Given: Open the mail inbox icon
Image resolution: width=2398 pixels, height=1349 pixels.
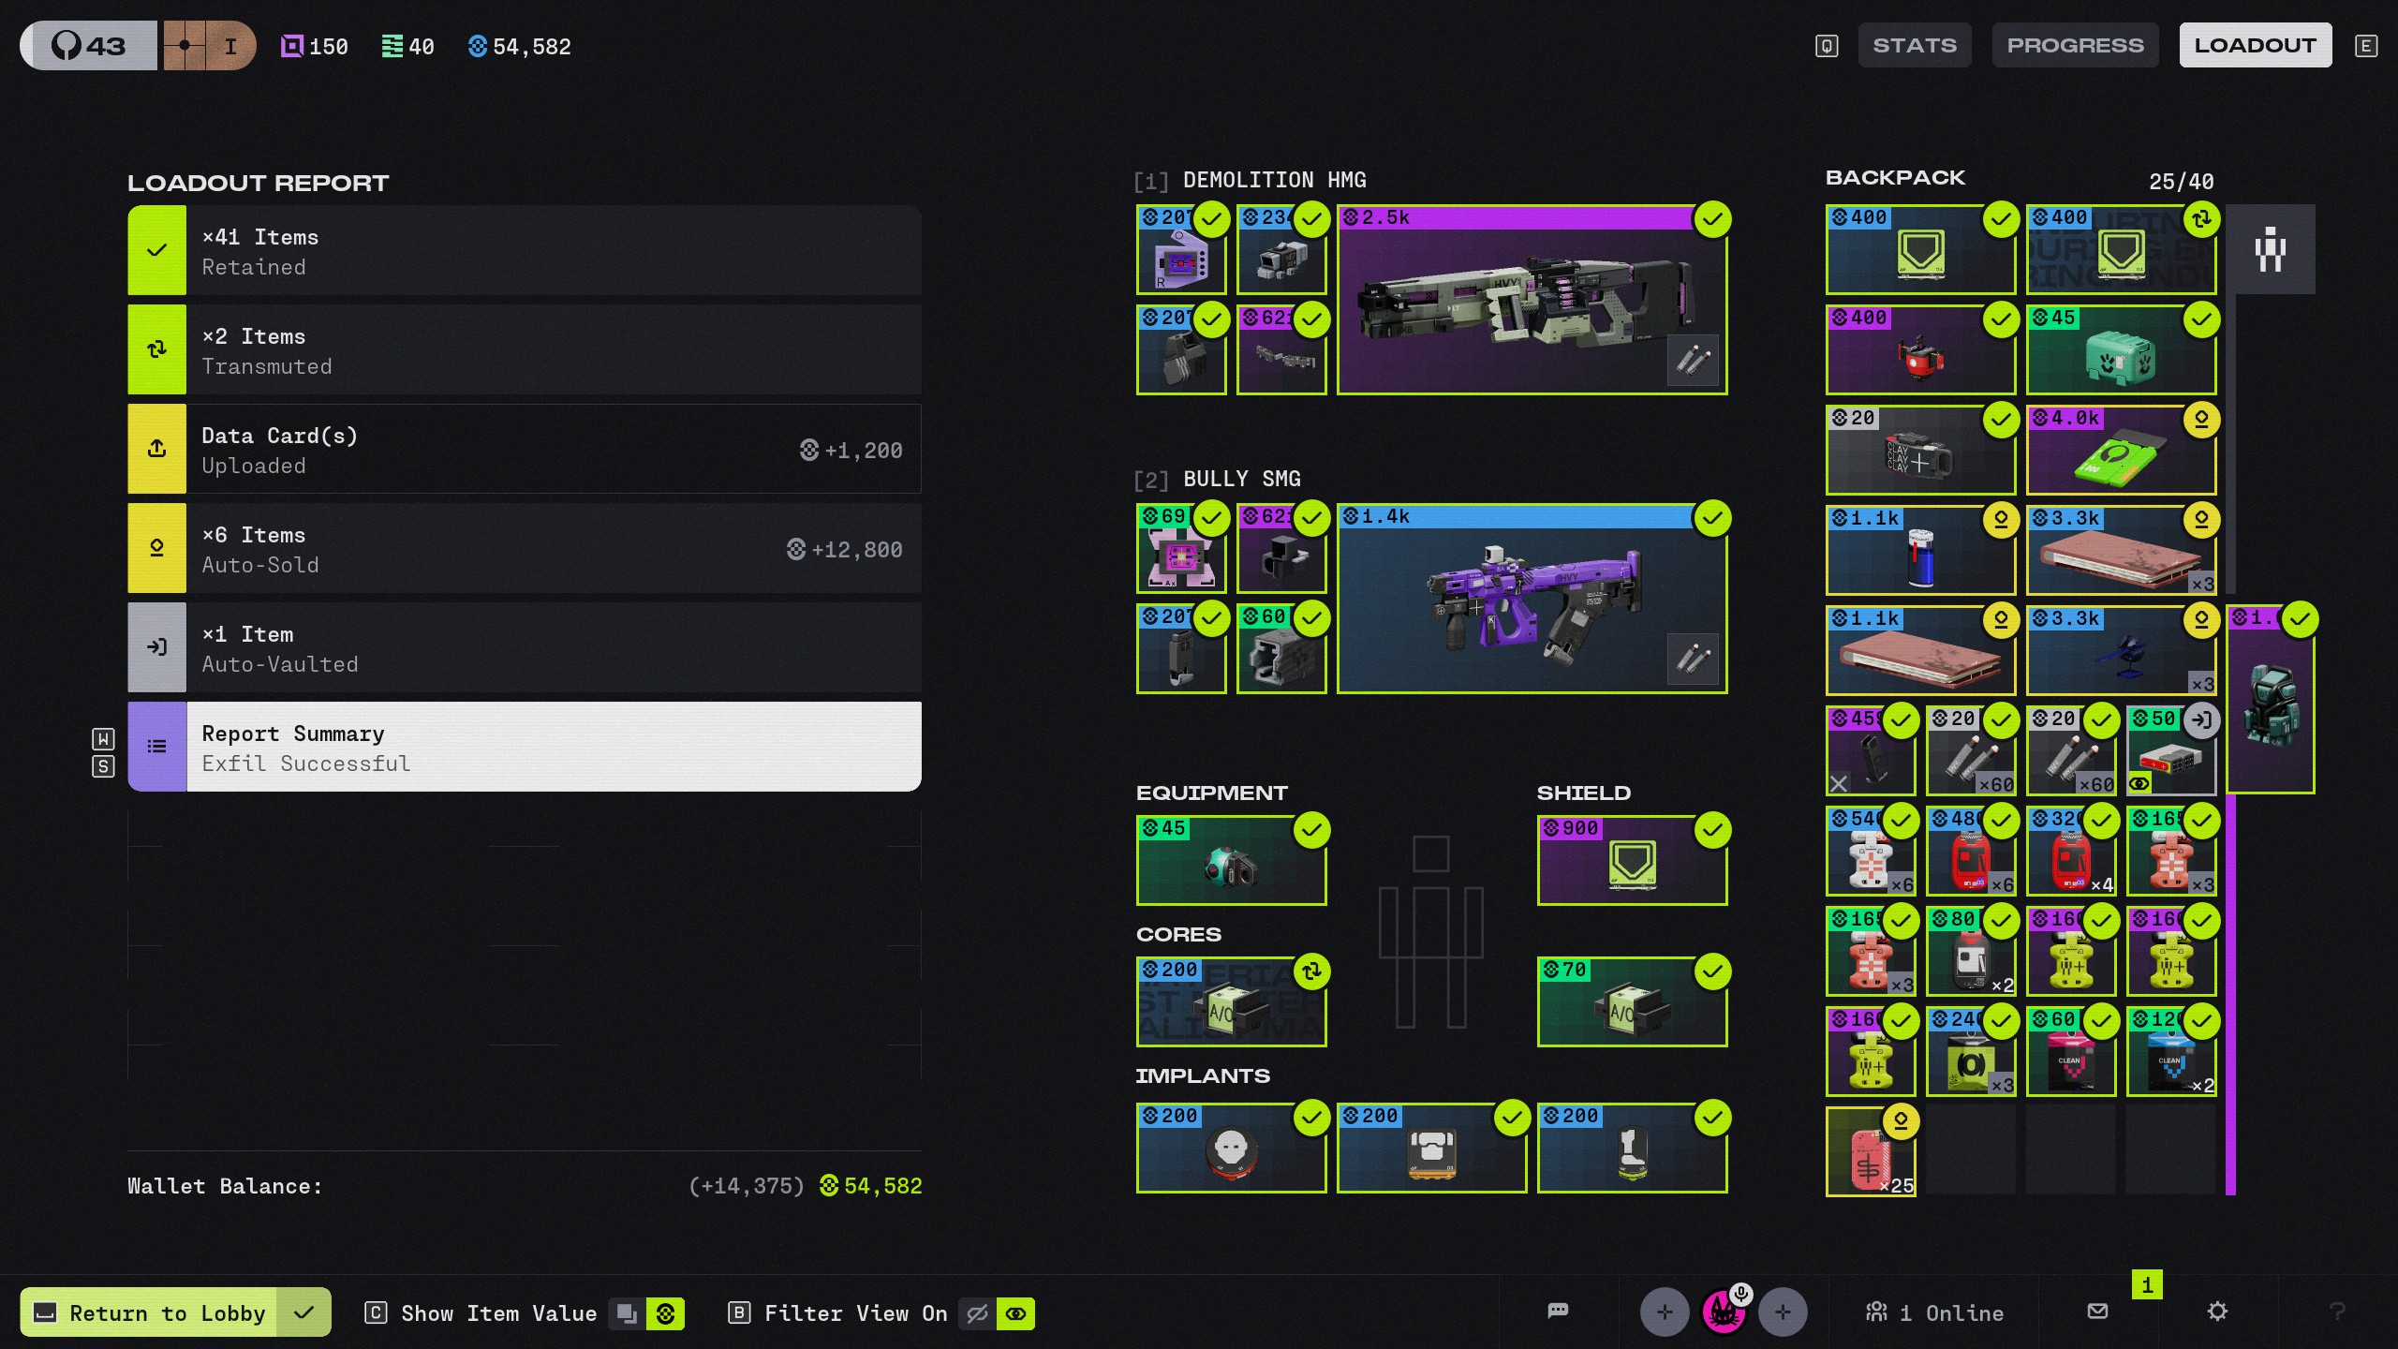Looking at the screenshot, I should pyautogui.click(x=2098, y=1312).
